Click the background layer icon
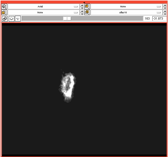168x157 pixels. (x=87, y=12)
